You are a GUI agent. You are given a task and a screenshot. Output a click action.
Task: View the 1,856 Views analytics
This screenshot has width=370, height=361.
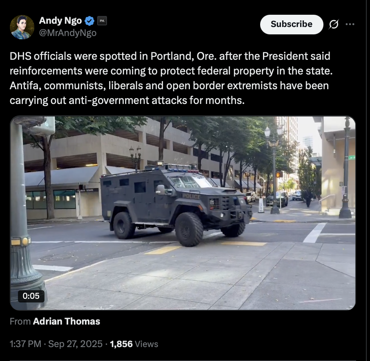134,344
